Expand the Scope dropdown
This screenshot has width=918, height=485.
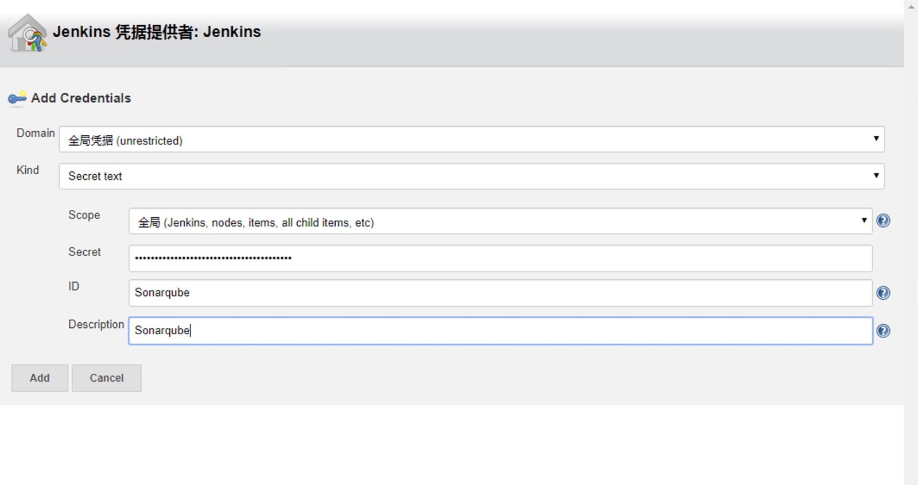(500, 221)
